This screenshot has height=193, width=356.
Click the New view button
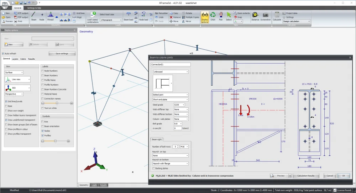(14, 44)
